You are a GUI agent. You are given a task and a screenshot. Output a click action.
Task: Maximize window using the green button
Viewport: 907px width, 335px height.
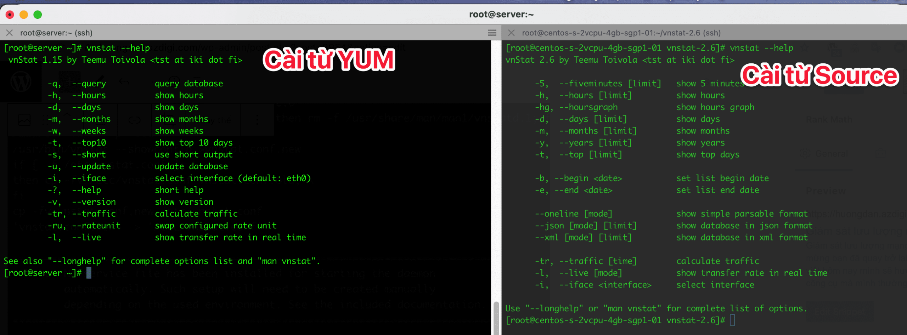pyautogui.click(x=38, y=15)
